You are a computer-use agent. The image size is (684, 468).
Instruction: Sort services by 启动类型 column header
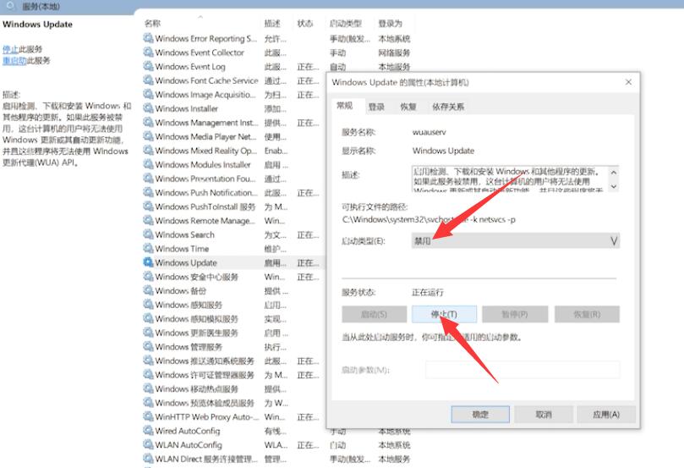(x=346, y=23)
